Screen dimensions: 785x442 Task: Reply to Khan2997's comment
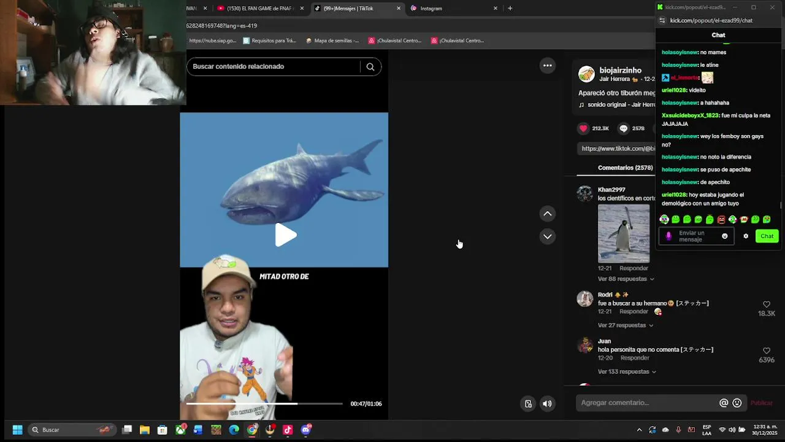pos(634,268)
